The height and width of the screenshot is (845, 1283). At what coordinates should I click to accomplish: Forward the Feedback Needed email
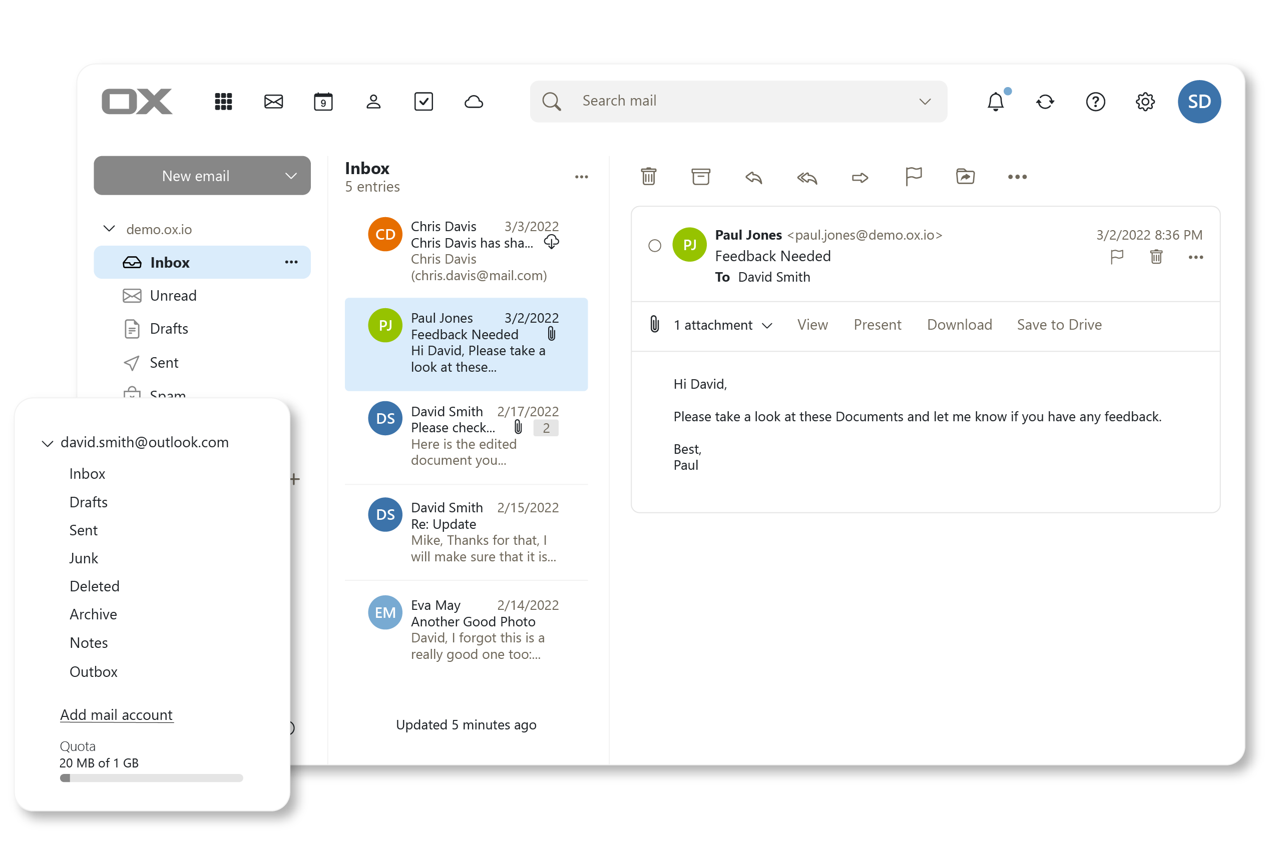pos(860,178)
